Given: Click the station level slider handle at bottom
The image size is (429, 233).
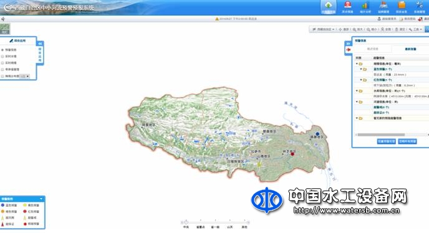Looking at the screenshot, I should pyautogui.click(x=186, y=222).
